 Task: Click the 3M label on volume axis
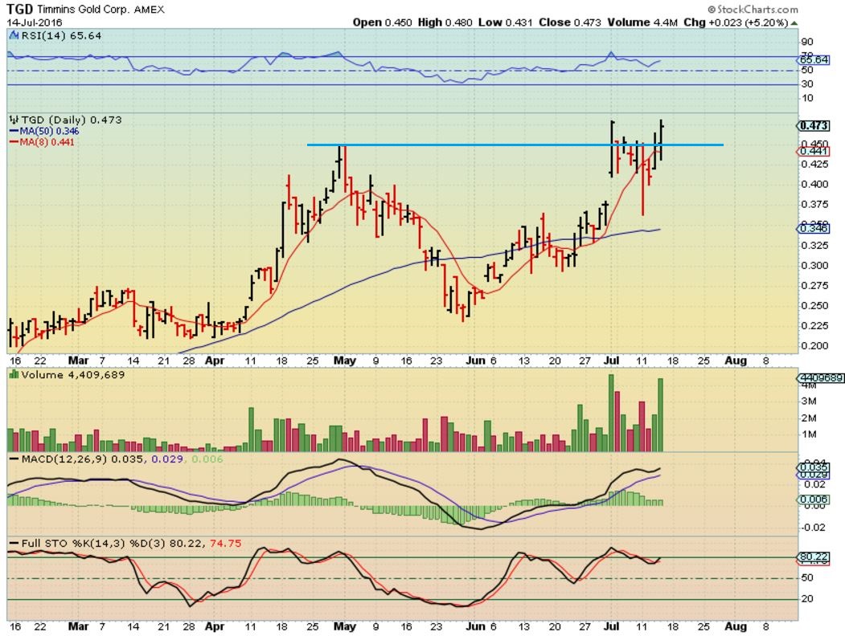point(809,401)
